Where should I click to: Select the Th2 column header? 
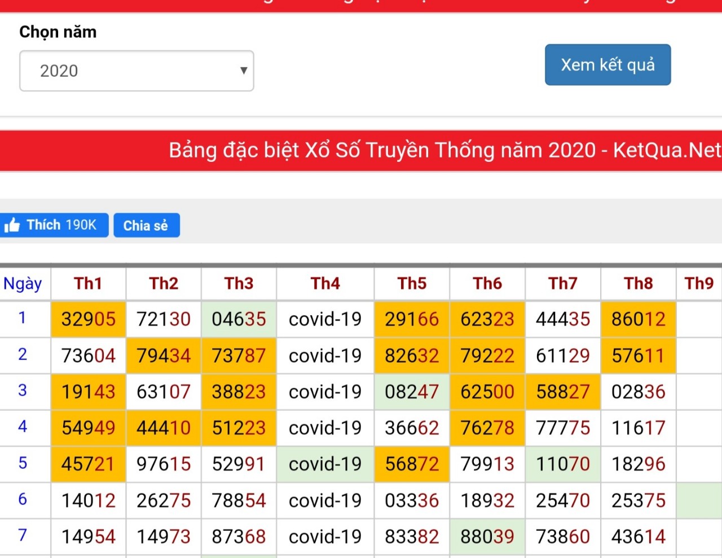[x=164, y=283]
